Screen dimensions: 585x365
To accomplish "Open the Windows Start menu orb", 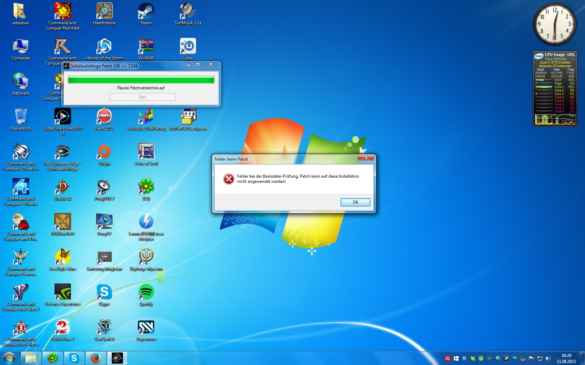I will tap(9, 358).
